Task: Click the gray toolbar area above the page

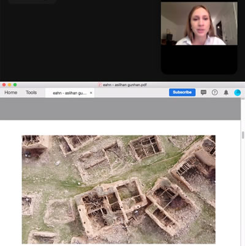Action: (x=120, y=109)
